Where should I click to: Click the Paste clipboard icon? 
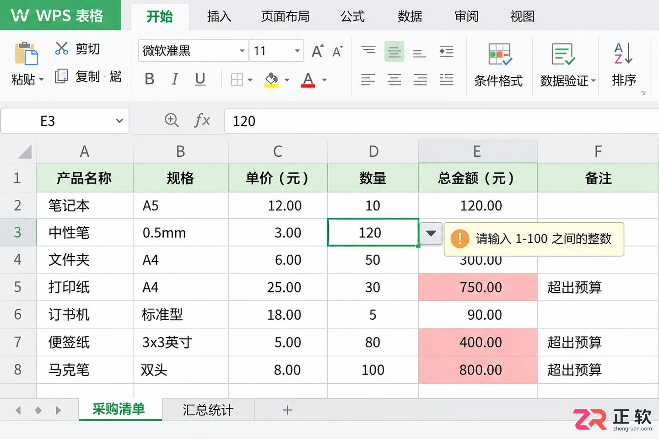(x=26, y=54)
